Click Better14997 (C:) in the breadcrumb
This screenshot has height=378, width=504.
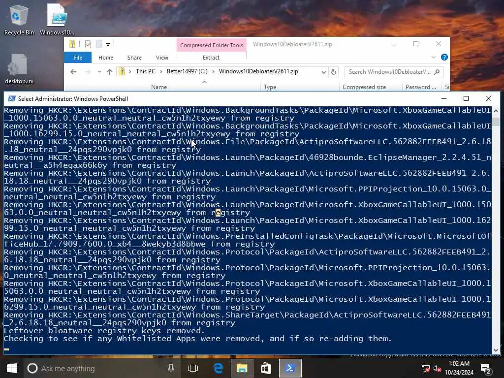tap(187, 71)
